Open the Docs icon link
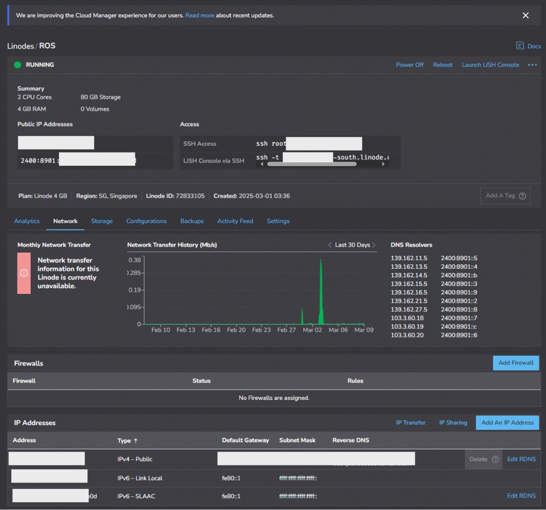546x510 pixels. 528,46
